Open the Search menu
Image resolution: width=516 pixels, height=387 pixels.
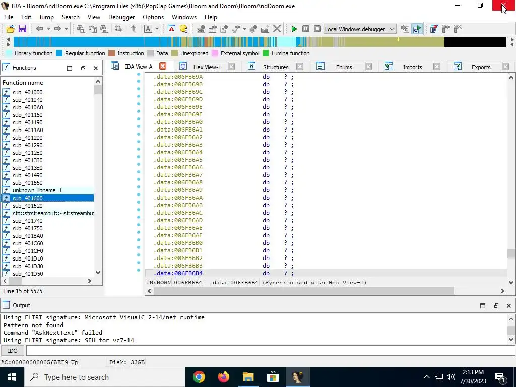click(x=71, y=17)
